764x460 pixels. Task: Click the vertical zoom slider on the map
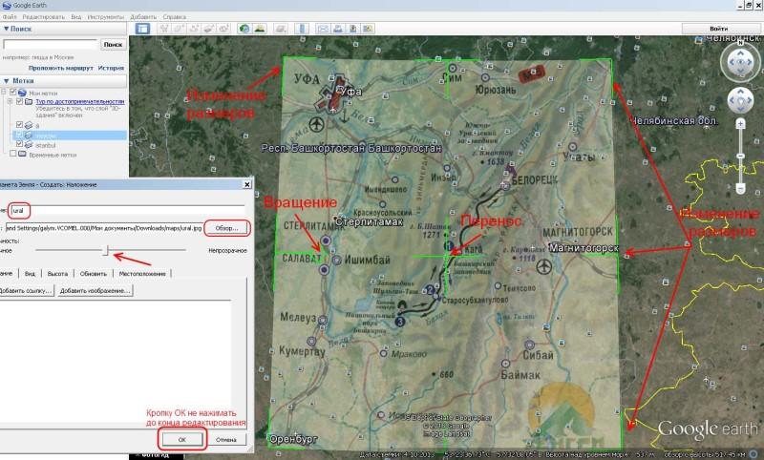point(741,157)
